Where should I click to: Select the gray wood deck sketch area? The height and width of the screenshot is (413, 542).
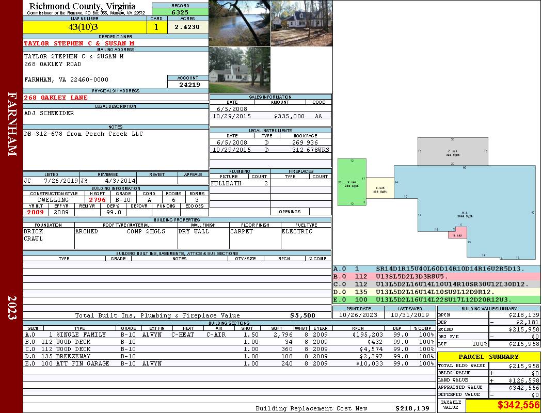coord(452,152)
